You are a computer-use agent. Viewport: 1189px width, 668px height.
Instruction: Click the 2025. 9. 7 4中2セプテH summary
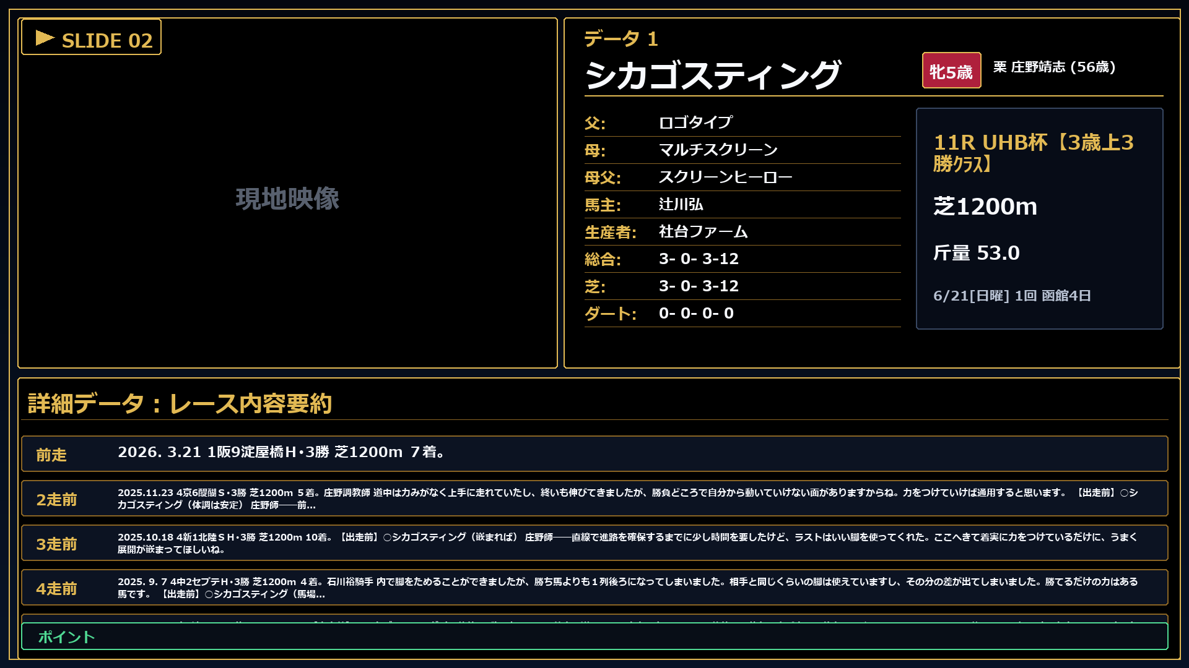[628, 588]
